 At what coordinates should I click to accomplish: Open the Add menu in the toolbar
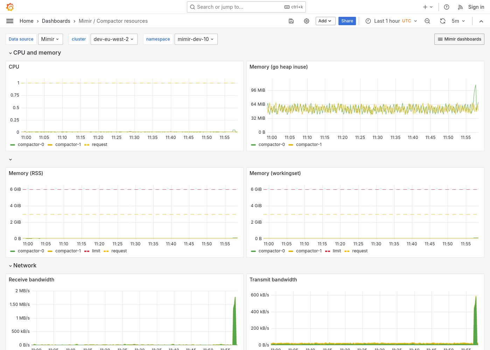pyautogui.click(x=325, y=21)
